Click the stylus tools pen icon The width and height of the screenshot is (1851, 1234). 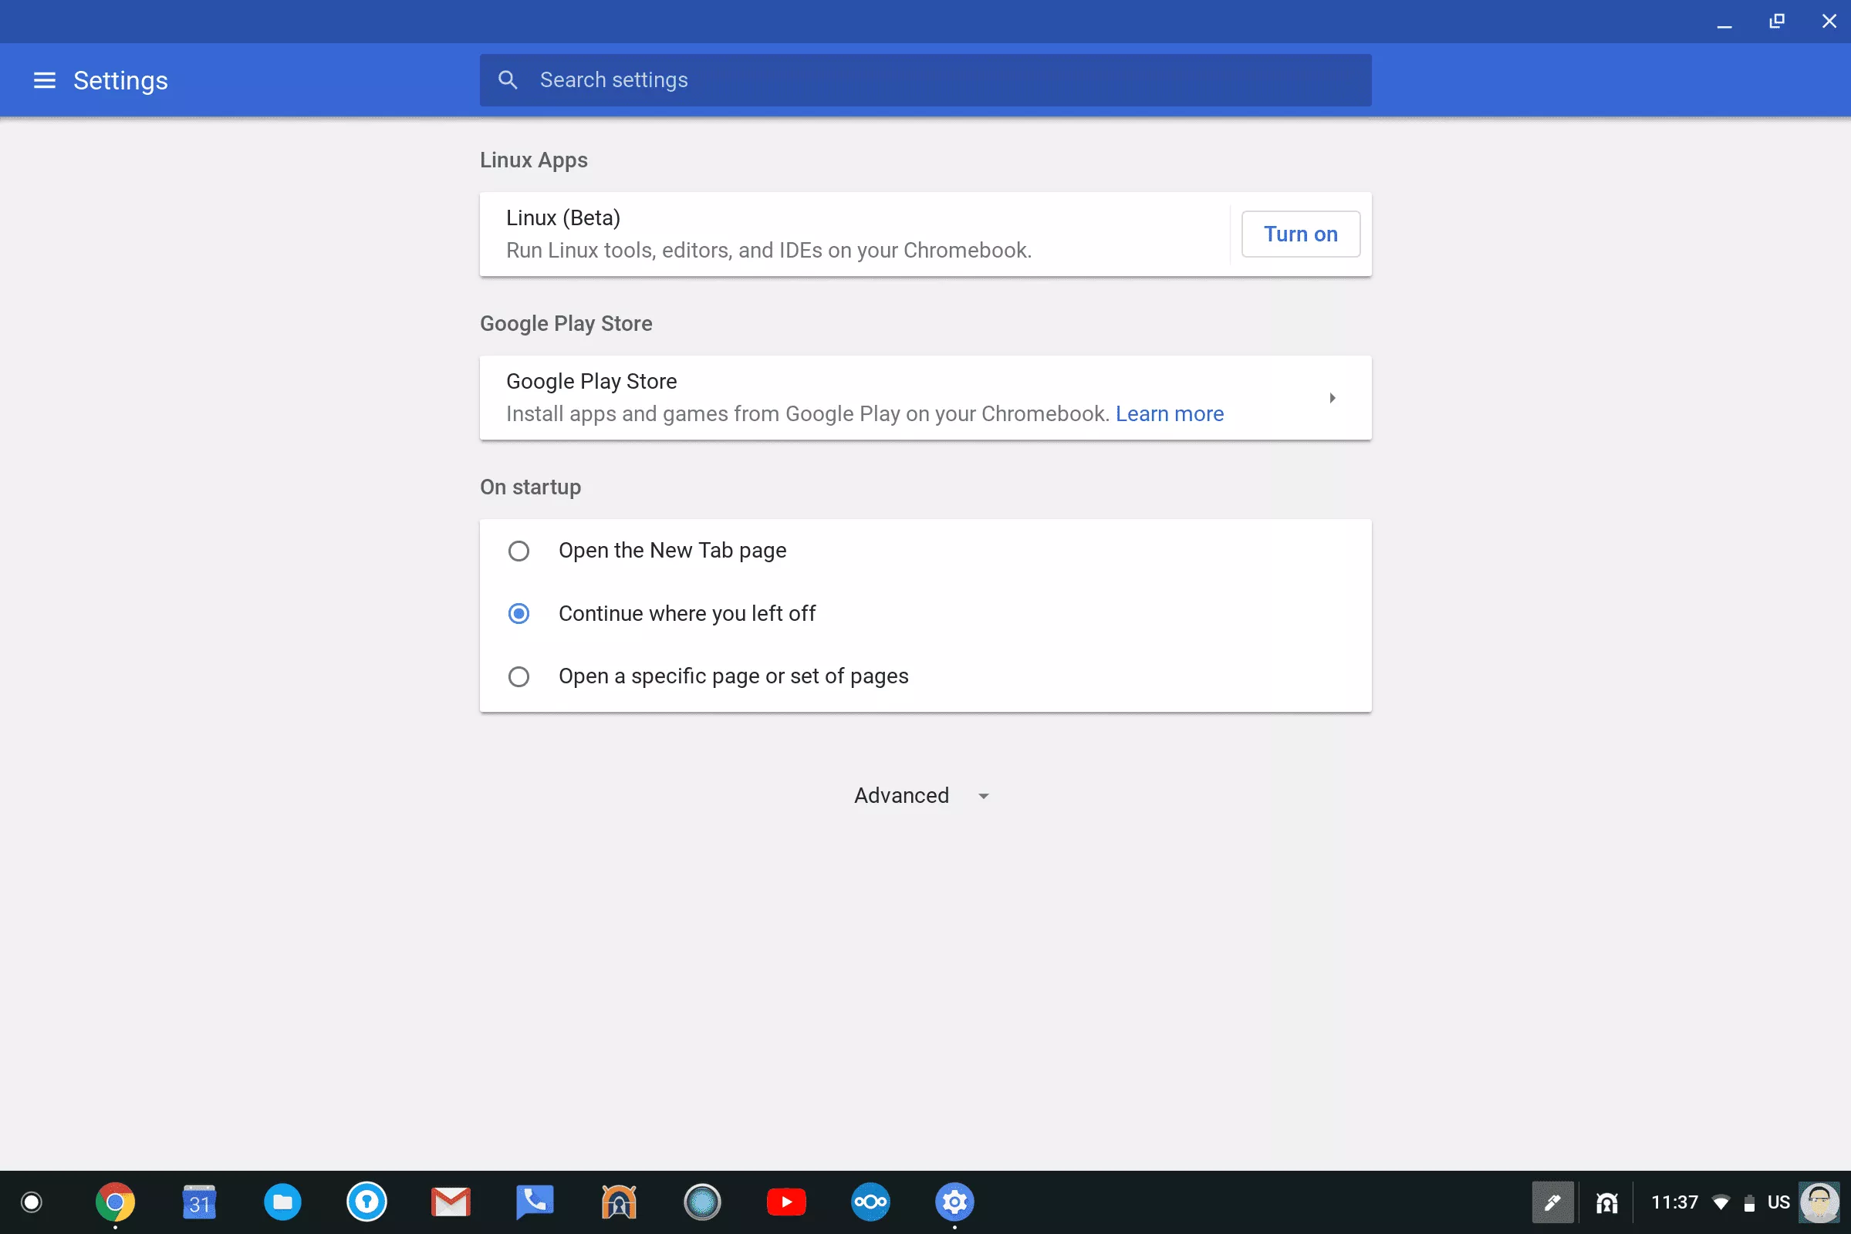[1552, 1202]
